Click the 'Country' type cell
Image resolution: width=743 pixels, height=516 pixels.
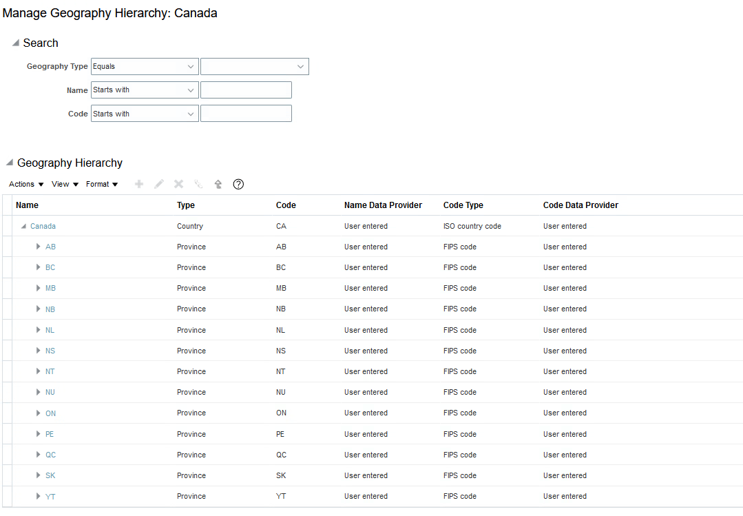(x=189, y=226)
